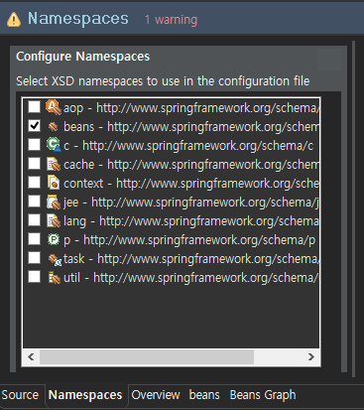
Task: Click the c namespace icon
Action: [54, 145]
